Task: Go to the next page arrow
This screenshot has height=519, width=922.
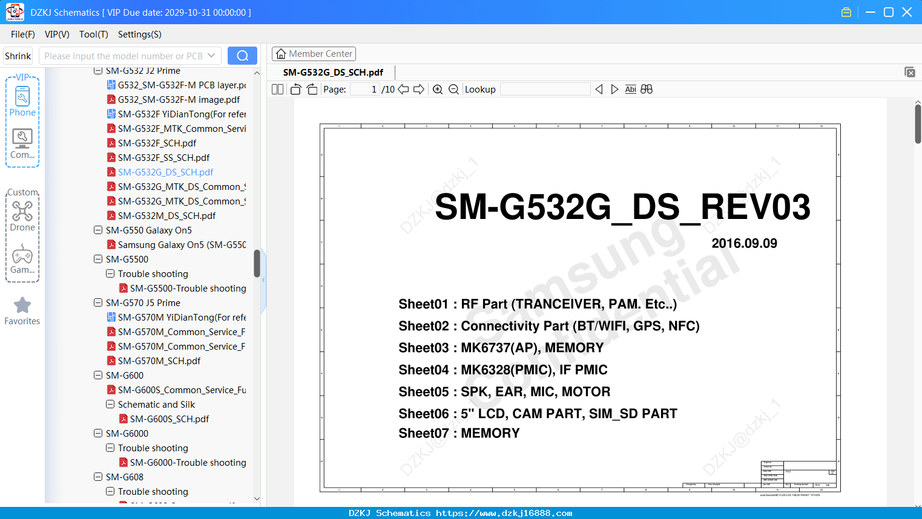Action: [419, 90]
